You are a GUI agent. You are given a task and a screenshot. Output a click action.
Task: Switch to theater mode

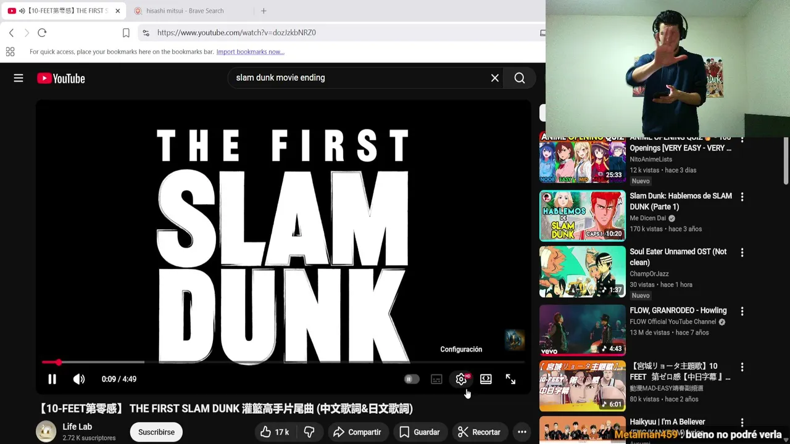pyautogui.click(x=486, y=379)
